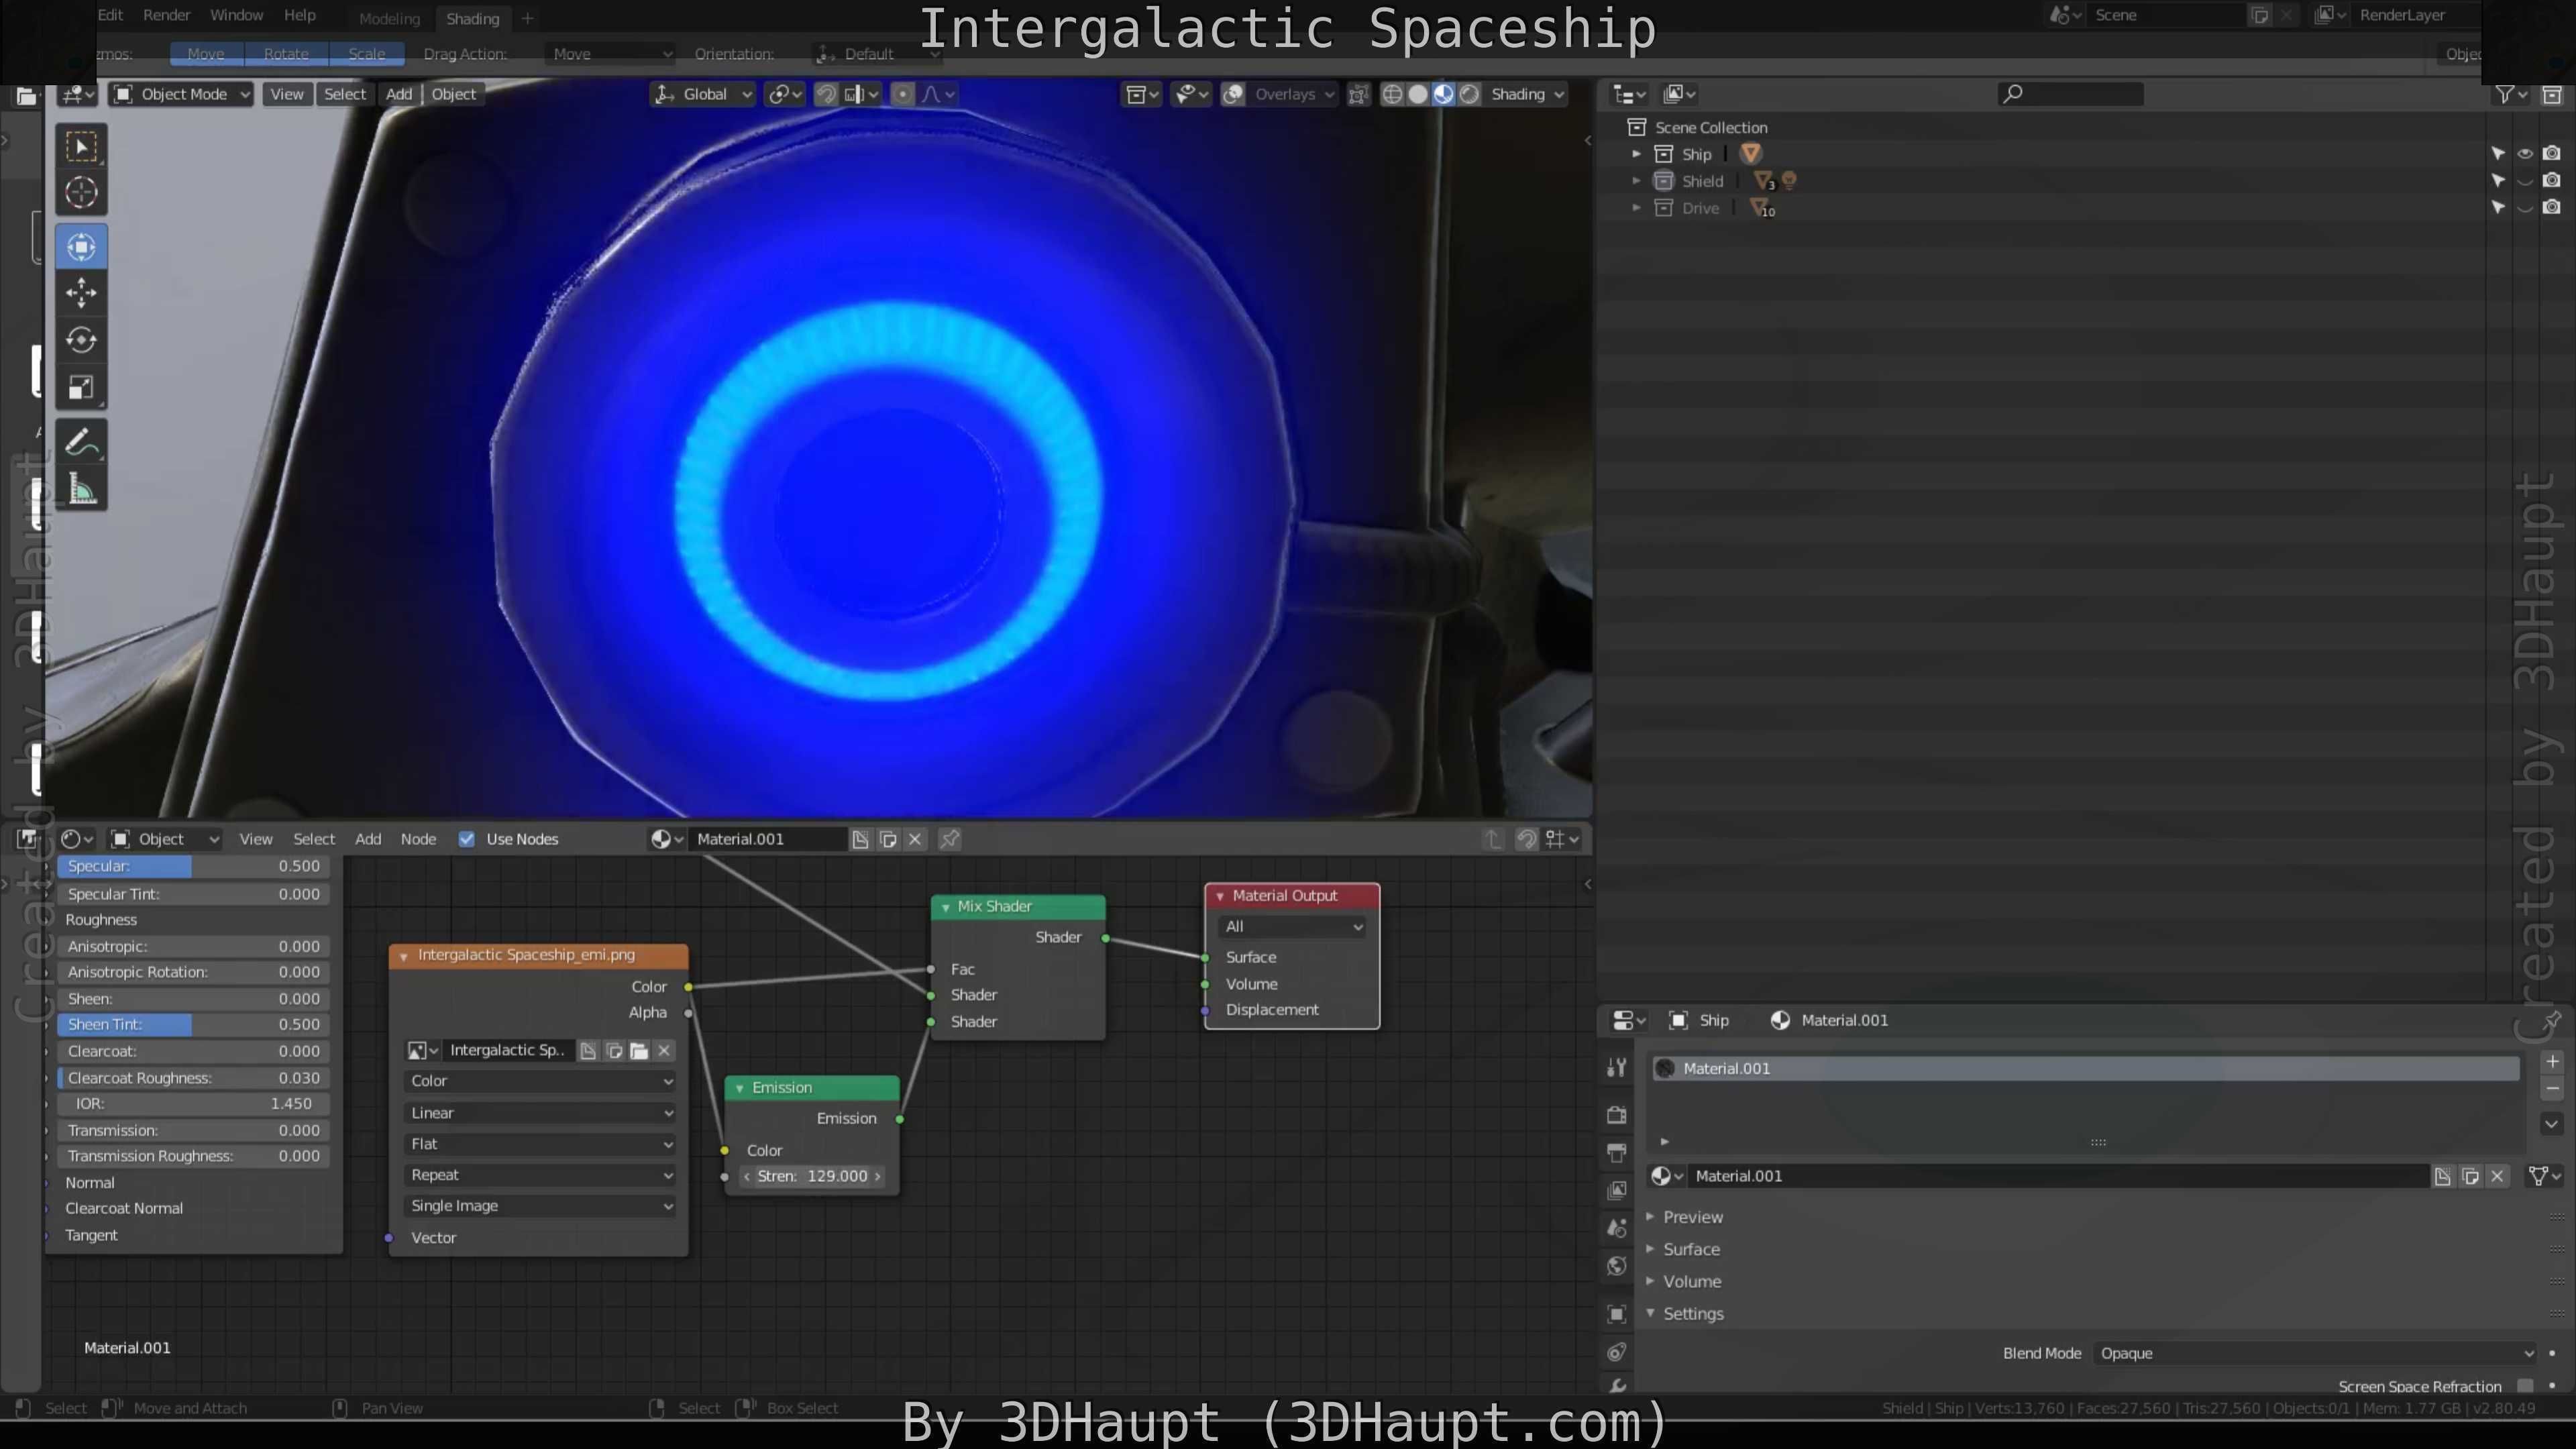
Task: Select the Move tool icon
Action: (x=81, y=293)
